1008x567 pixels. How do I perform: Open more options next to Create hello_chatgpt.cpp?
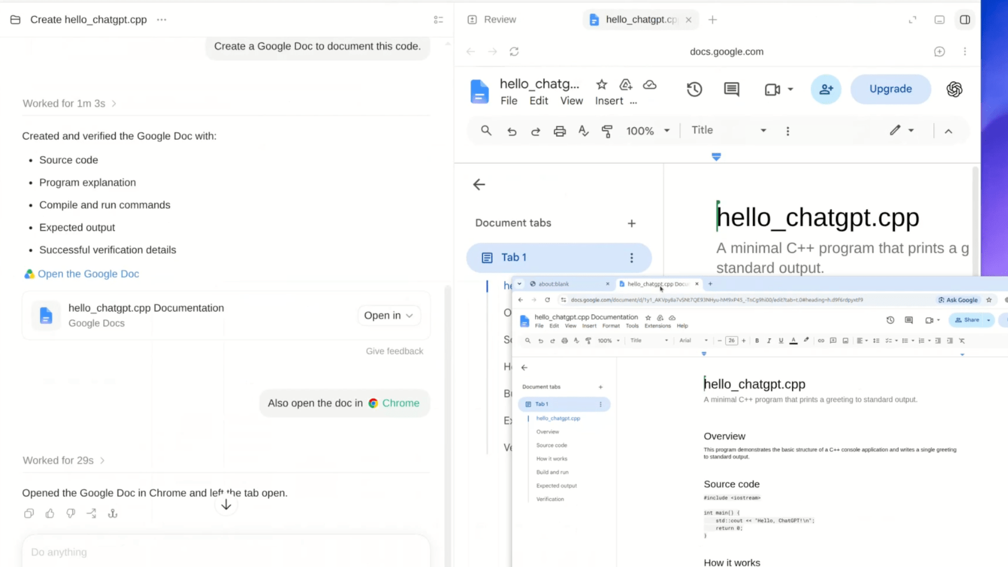162,20
